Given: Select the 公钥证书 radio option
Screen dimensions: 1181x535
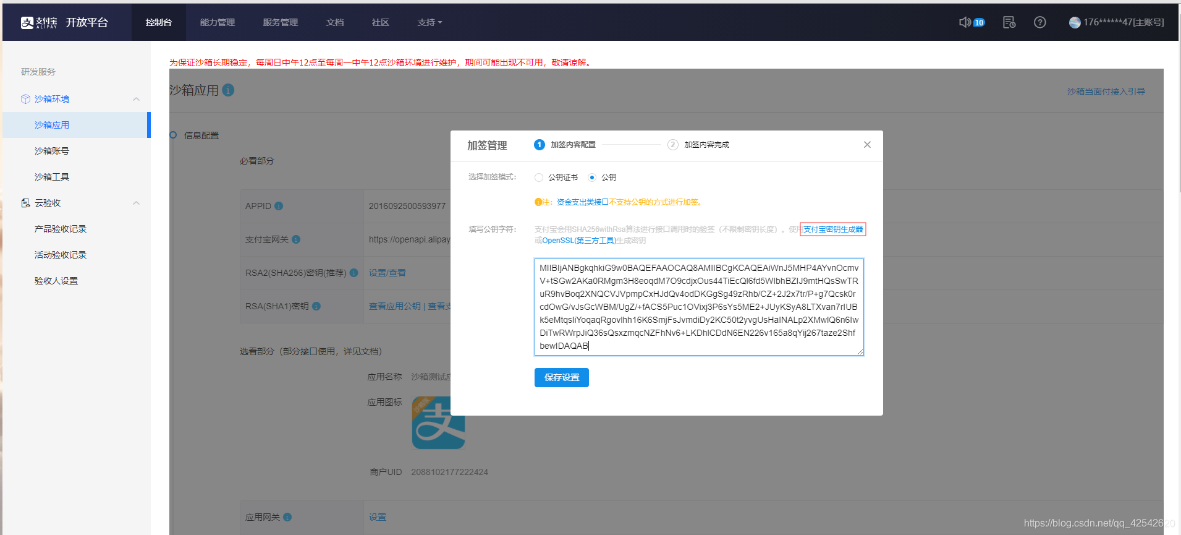Looking at the screenshot, I should pos(539,178).
